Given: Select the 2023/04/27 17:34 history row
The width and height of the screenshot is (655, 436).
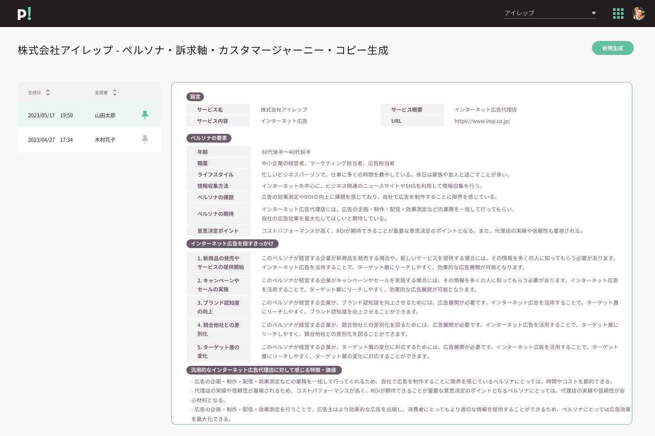Looking at the screenshot, I should 89,140.
